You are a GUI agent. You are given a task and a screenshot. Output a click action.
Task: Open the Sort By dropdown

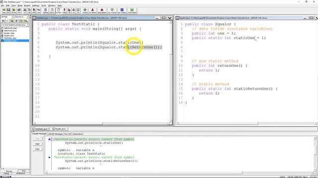(x=22, y=17)
